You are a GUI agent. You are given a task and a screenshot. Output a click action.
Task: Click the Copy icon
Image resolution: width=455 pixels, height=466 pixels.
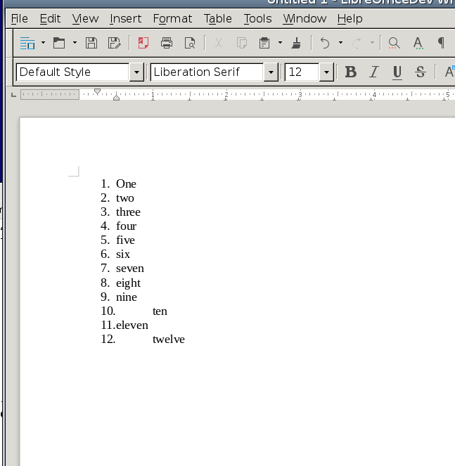pos(241,43)
